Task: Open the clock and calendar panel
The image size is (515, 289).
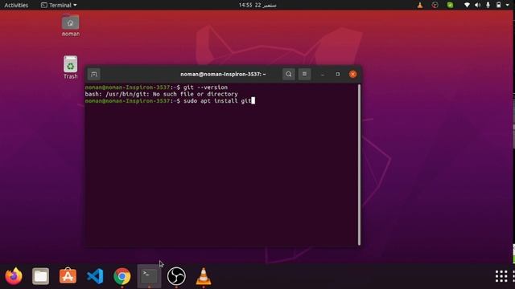Action: click(257, 5)
